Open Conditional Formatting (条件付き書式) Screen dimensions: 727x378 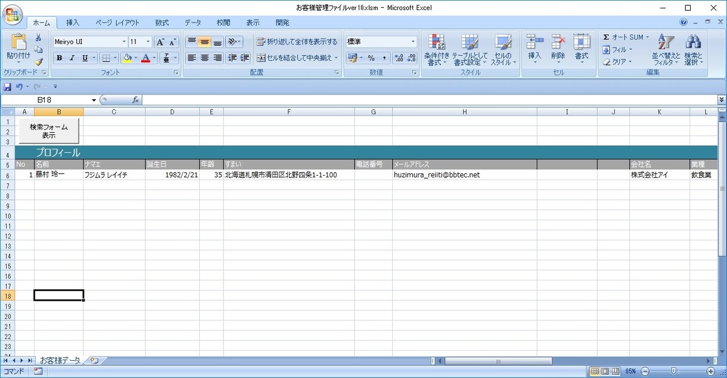point(437,49)
